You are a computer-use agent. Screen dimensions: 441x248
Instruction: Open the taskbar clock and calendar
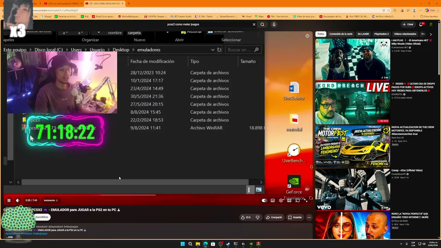coord(433,244)
